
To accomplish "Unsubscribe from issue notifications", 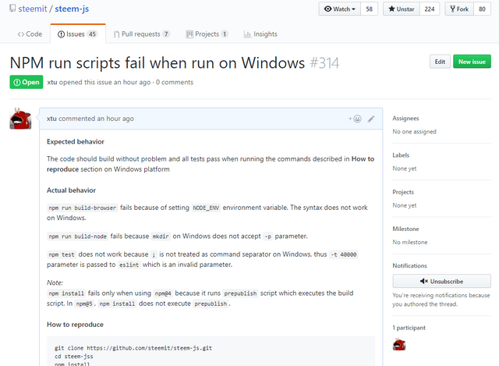I will click(442, 281).
